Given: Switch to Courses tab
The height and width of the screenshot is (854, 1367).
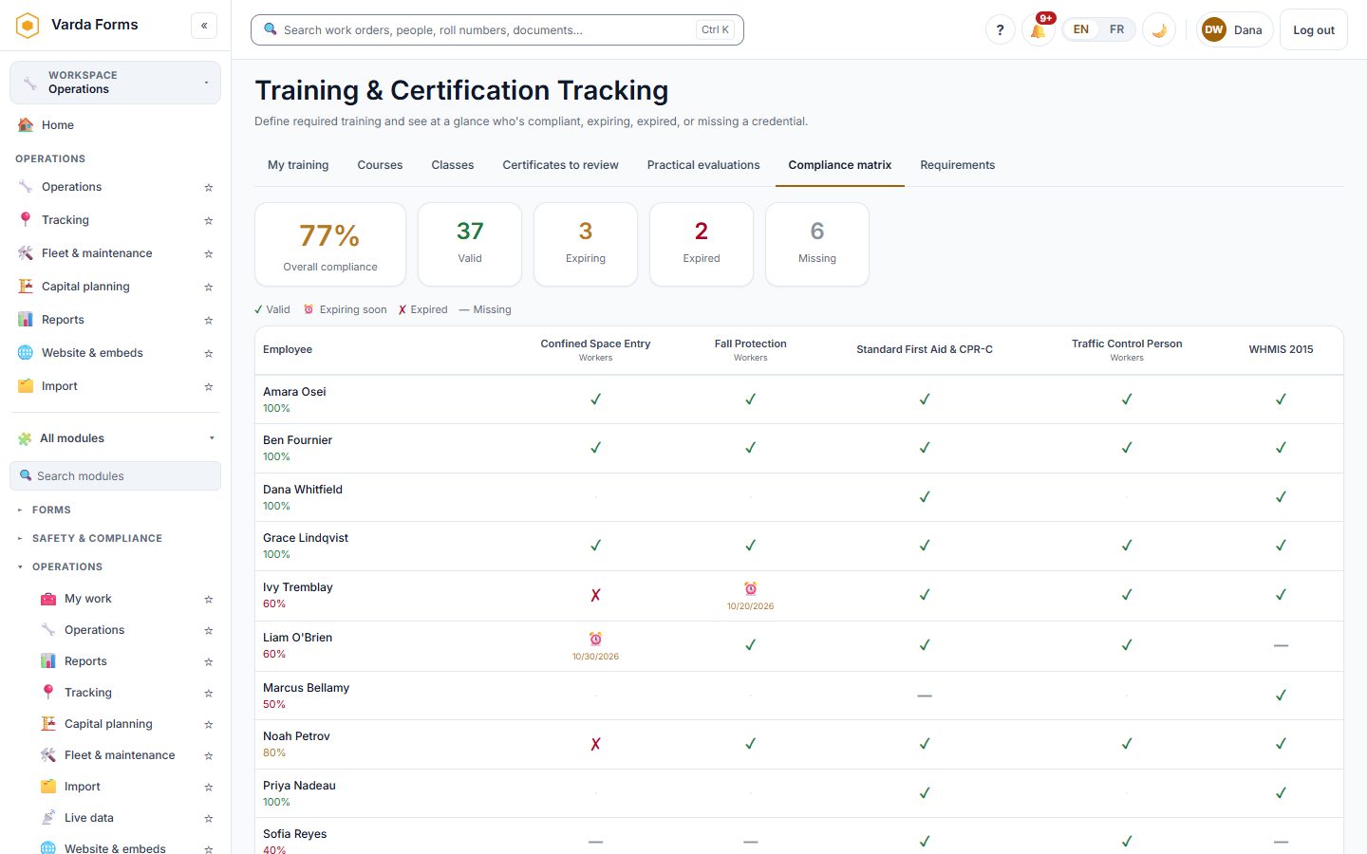Looking at the screenshot, I should pyautogui.click(x=380, y=165).
